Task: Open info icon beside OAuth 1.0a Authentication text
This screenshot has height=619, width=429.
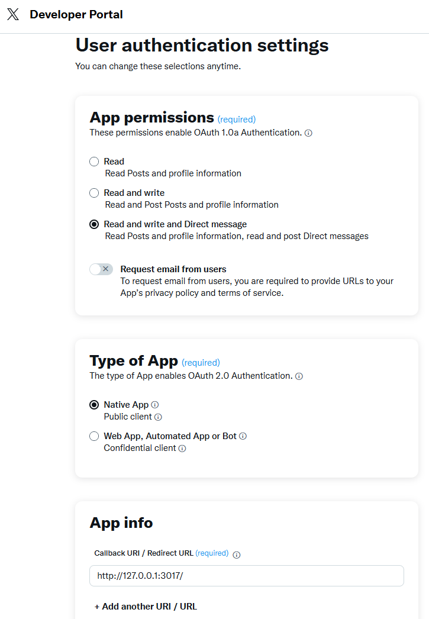Action: tap(309, 133)
